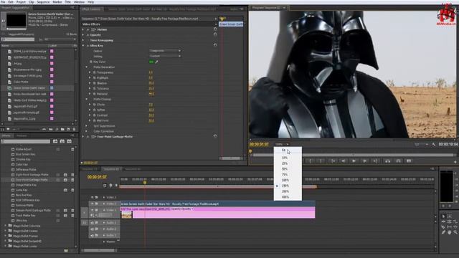Open the Ultra Key Output dropdown
The width and height of the screenshot is (459, 258).
[x=165, y=51]
